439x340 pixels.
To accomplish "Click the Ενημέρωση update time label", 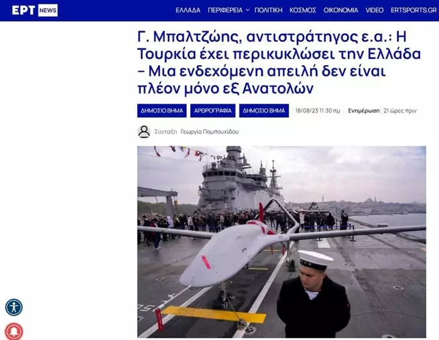I will [x=364, y=111].
